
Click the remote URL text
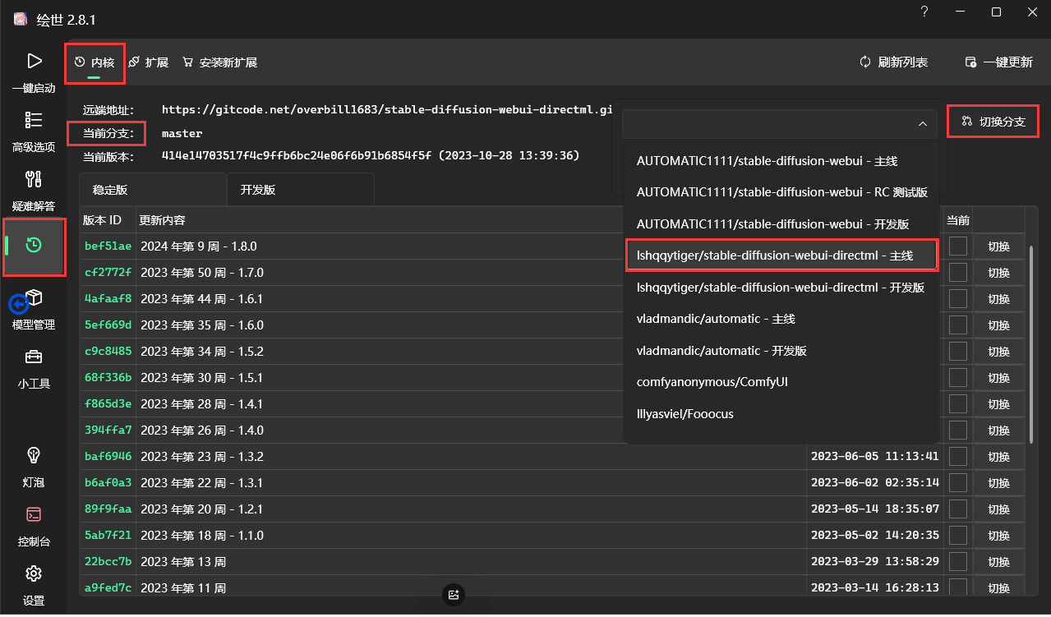click(x=388, y=109)
